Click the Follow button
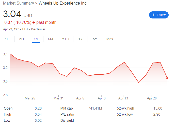Viewport: 177px width, 125px height. coord(159,15)
